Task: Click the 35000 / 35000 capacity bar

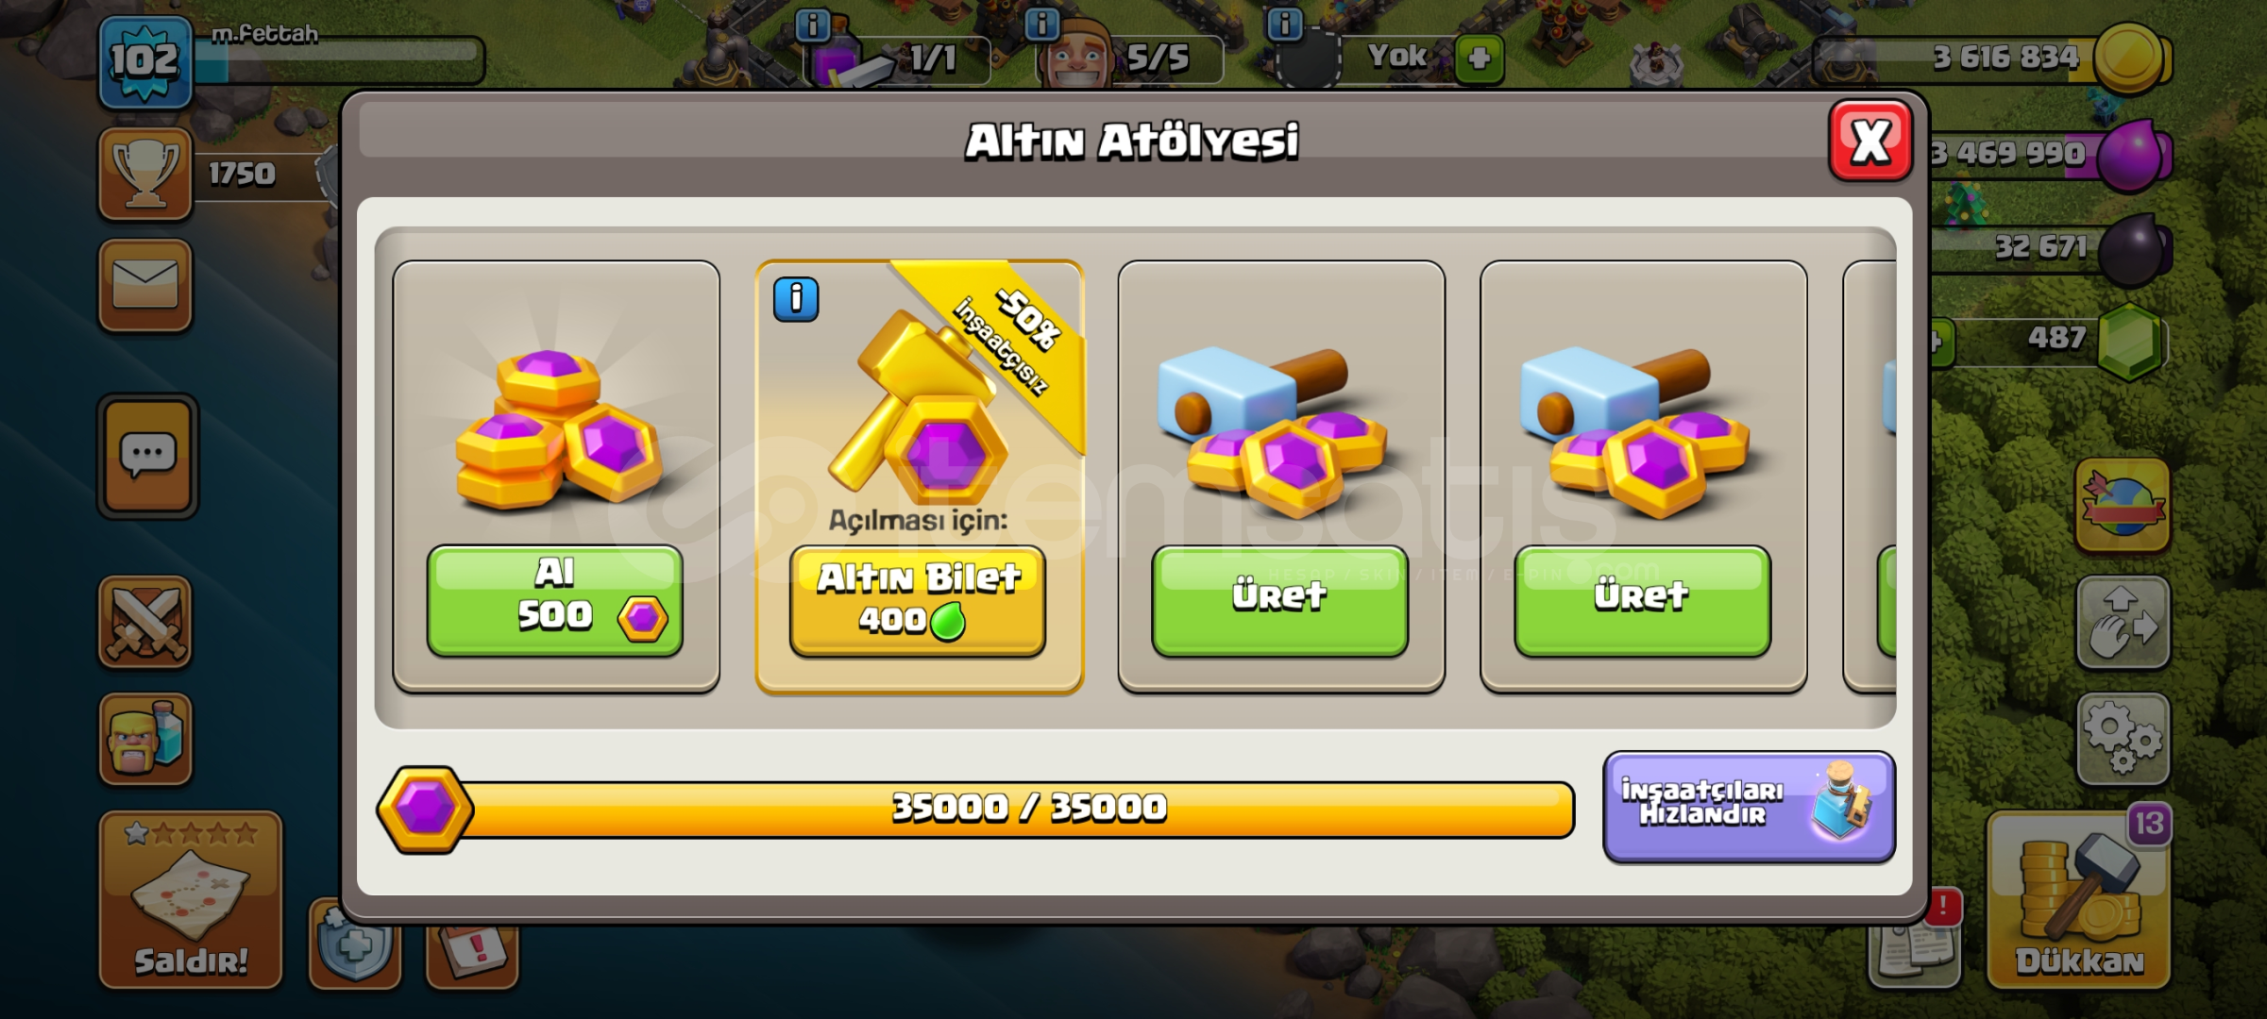Action: [976, 809]
